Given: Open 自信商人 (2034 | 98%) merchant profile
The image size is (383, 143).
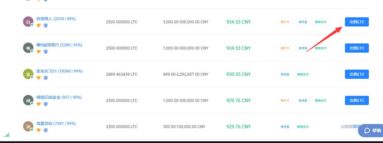Looking at the screenshot, I should point(56,19).
